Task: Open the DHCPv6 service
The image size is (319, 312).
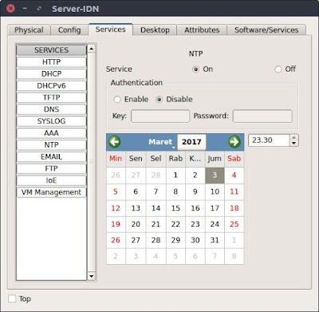Action: point(52,85)
